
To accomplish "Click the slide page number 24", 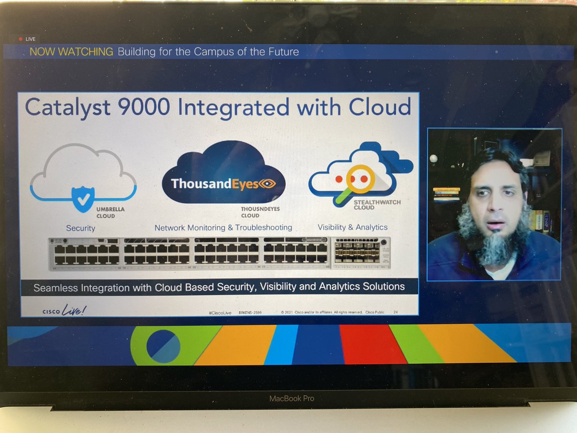I will 396,312.
